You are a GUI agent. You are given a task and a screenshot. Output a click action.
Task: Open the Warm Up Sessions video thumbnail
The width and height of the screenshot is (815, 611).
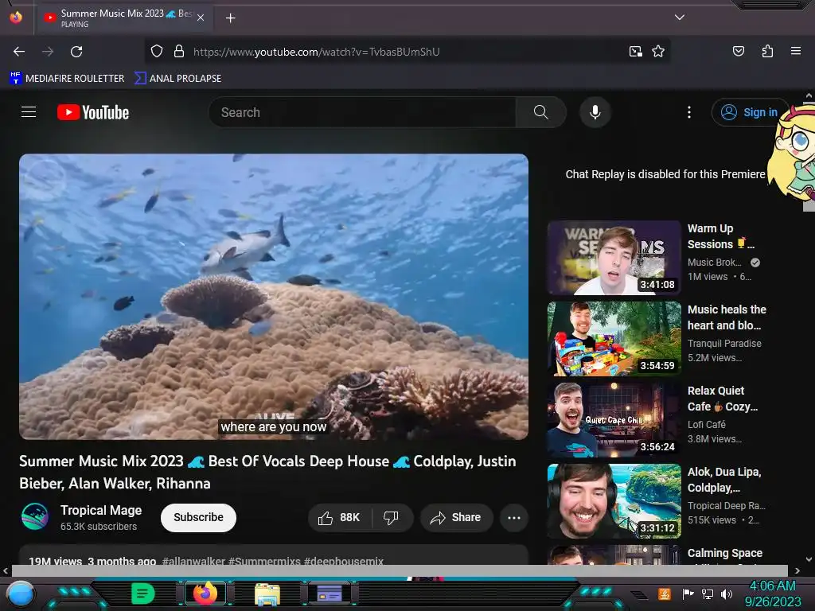(x=614, y=258)
